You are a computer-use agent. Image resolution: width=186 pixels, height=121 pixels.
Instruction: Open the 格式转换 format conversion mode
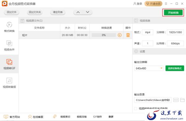(9, 27)
